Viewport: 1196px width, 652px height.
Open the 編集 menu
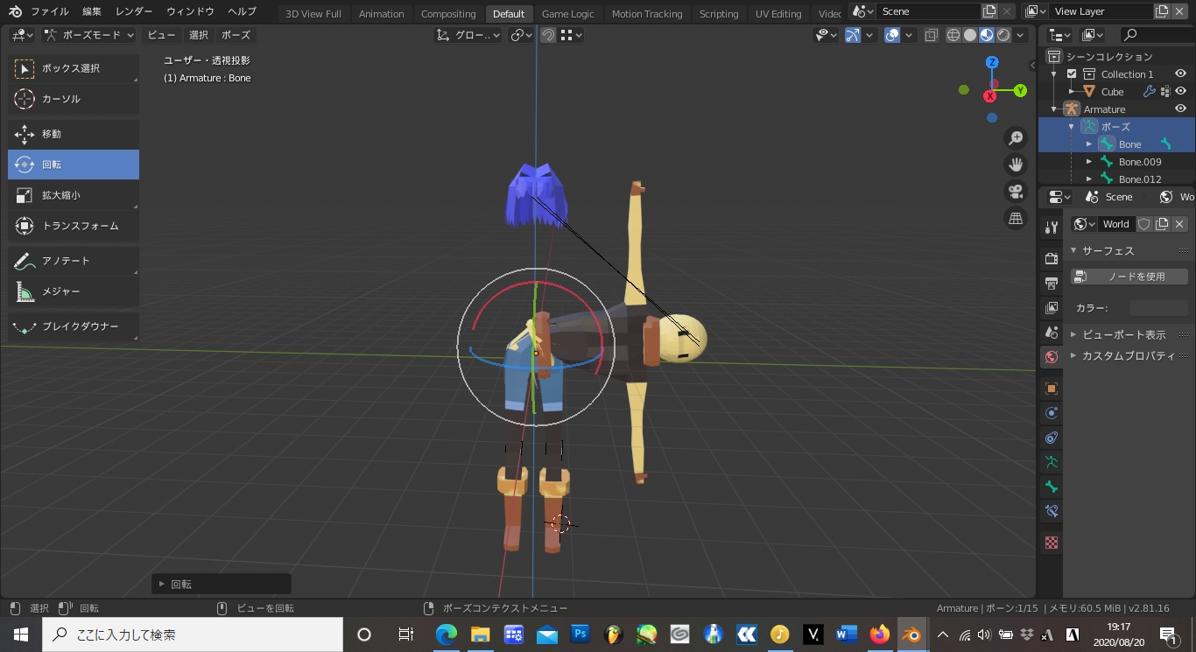tap(92, 11)
